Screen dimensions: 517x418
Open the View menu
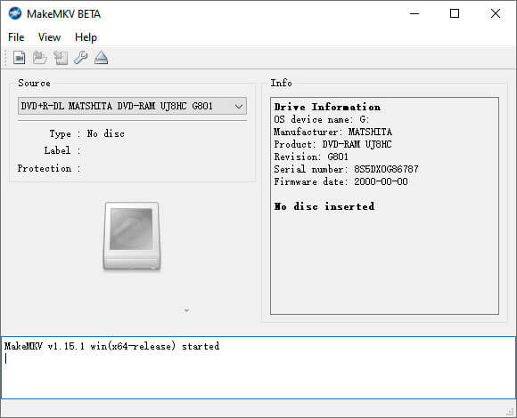[x=49, y=37]
